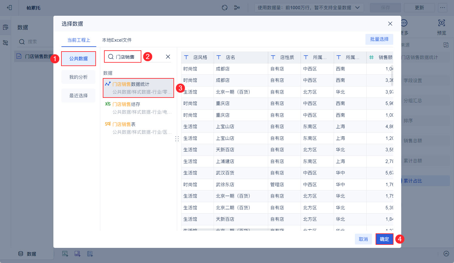Click the exit-editing icon beside 帕累托
This screenshot has height=263, width=454.
point(9,8)
